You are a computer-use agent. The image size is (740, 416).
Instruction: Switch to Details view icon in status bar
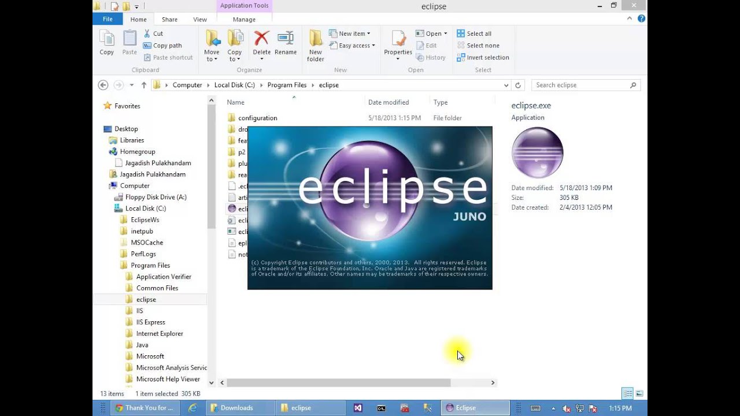(627, 393)
